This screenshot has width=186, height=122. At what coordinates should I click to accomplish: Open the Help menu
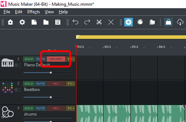point(63,12)
